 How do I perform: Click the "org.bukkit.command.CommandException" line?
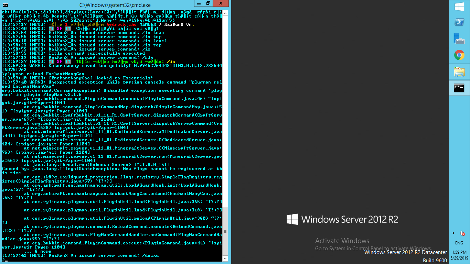tap(112, 92)
